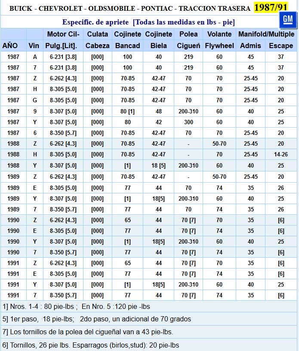Click the 'Manifold/Multiple' header
This screenshot has width=299, height=351.
tap(266, 34)
